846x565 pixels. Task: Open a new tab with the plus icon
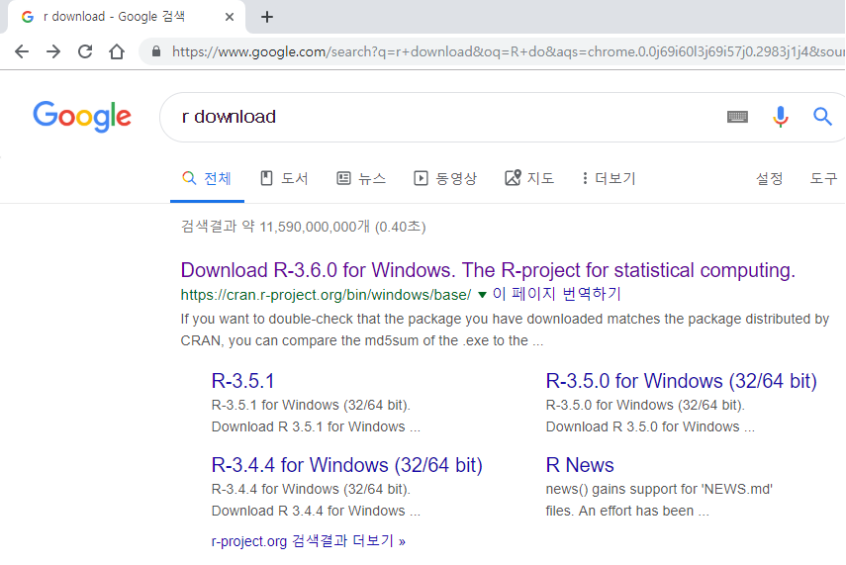tap(267, 17)
